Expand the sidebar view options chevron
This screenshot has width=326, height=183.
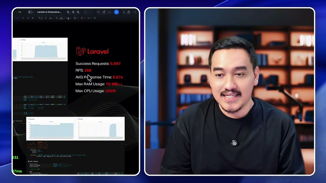click(x=33, y=12)
